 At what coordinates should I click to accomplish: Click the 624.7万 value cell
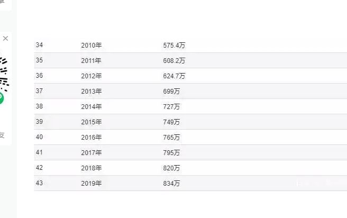click(174, 76)
